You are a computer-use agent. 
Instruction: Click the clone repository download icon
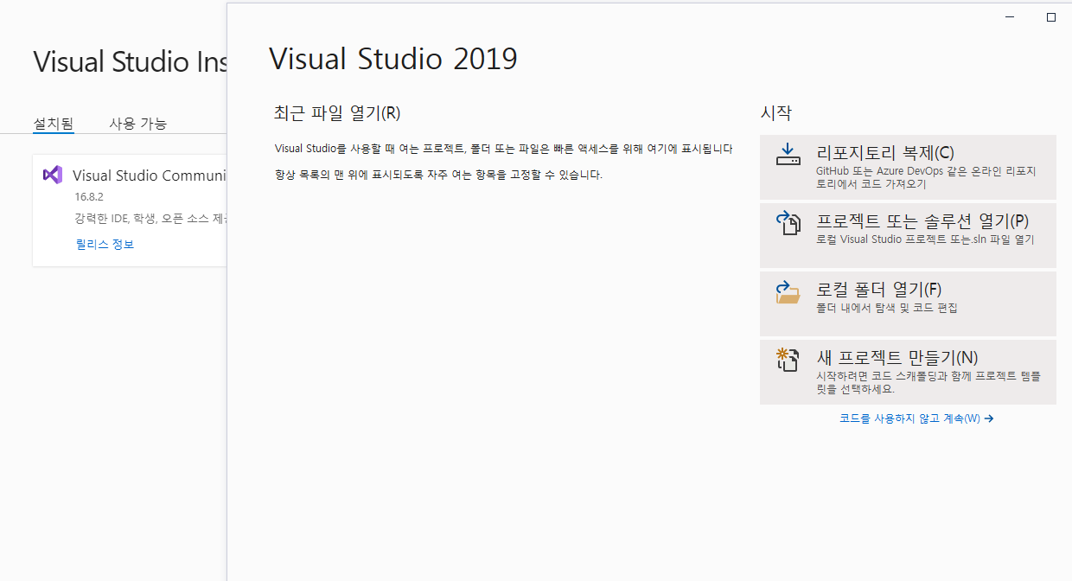click(788, 155)
